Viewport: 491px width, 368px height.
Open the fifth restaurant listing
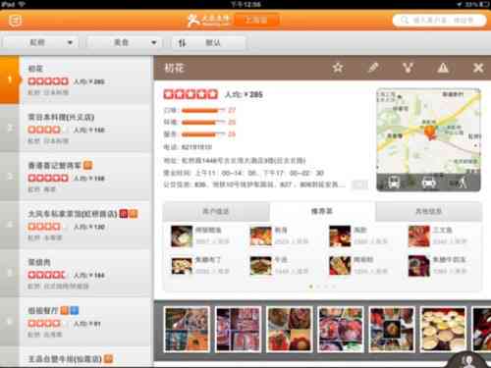pos(76,274)
